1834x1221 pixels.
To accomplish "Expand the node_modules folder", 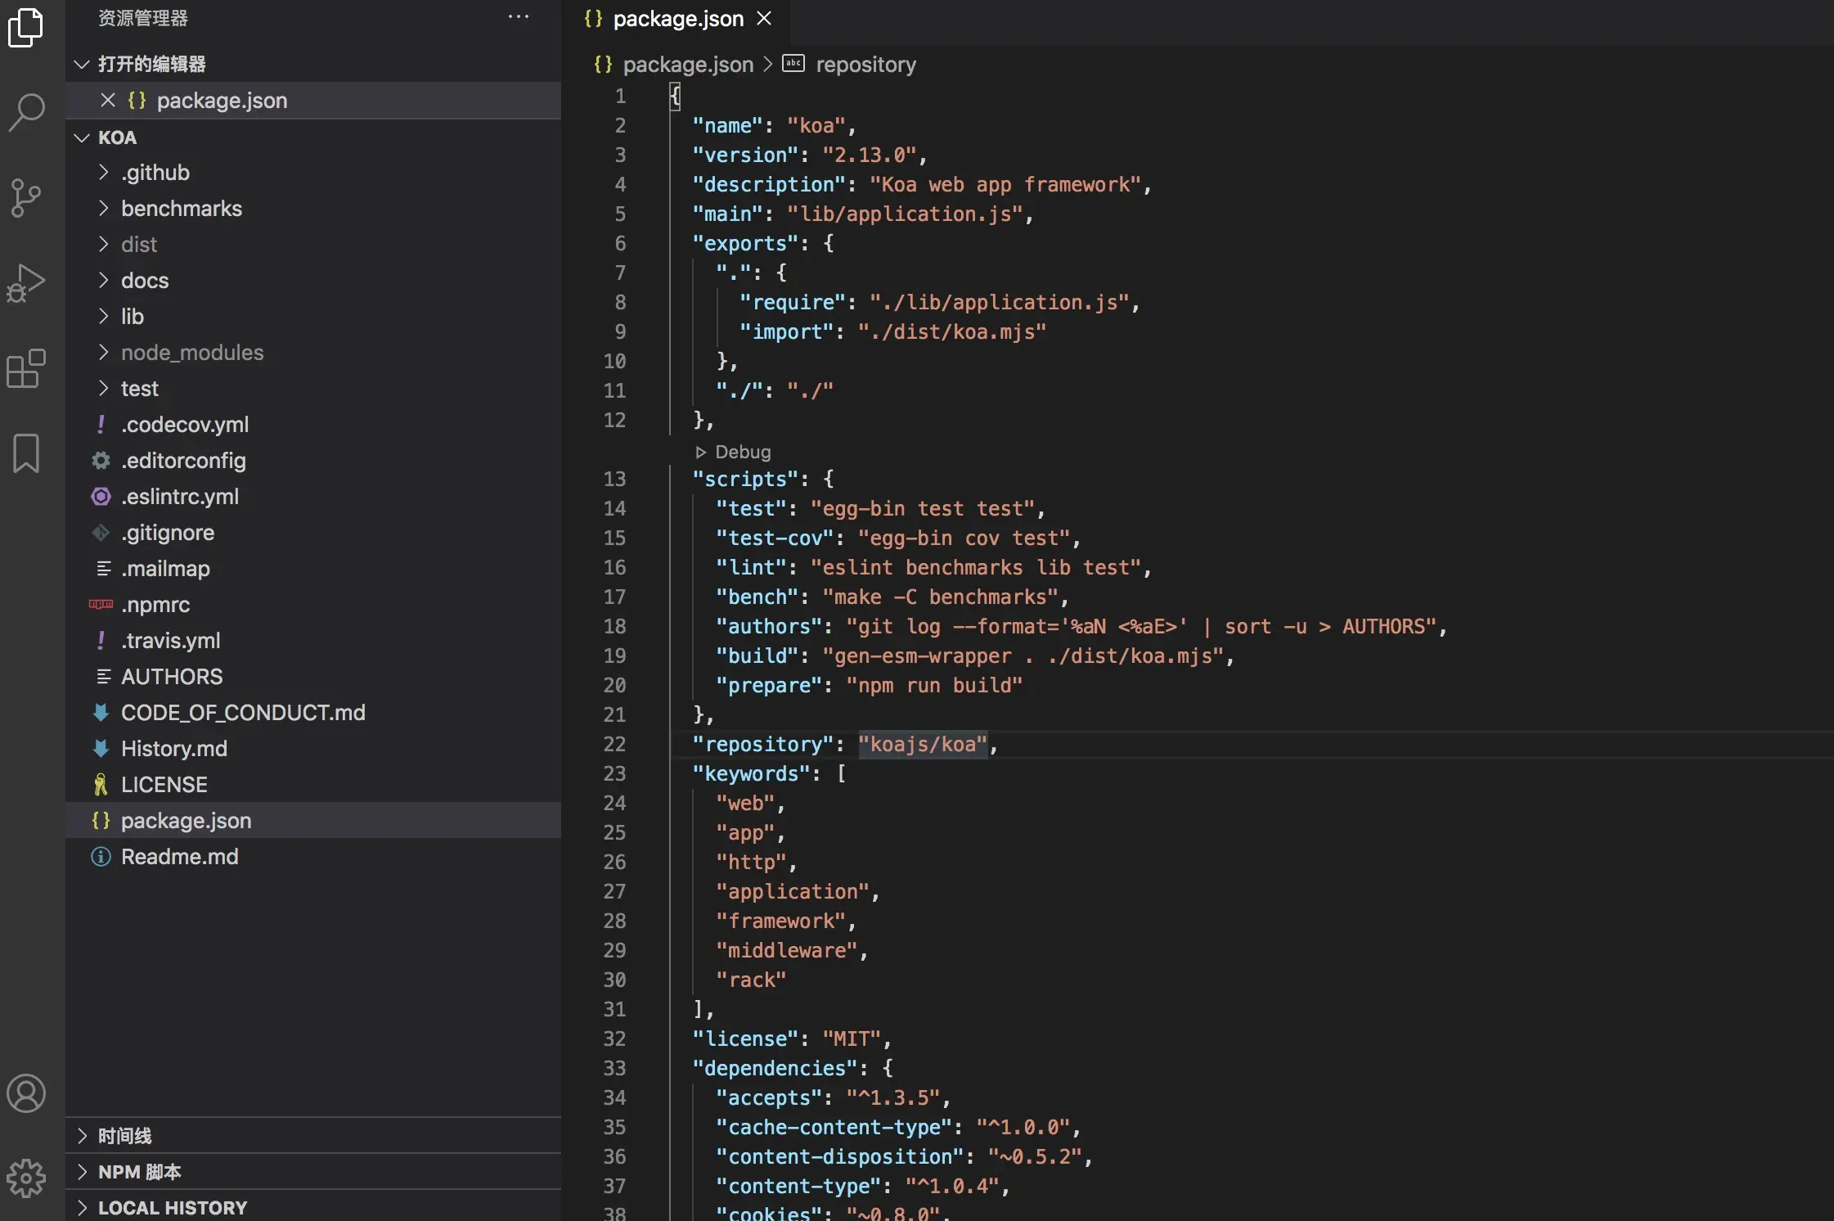I will (191, 353).
